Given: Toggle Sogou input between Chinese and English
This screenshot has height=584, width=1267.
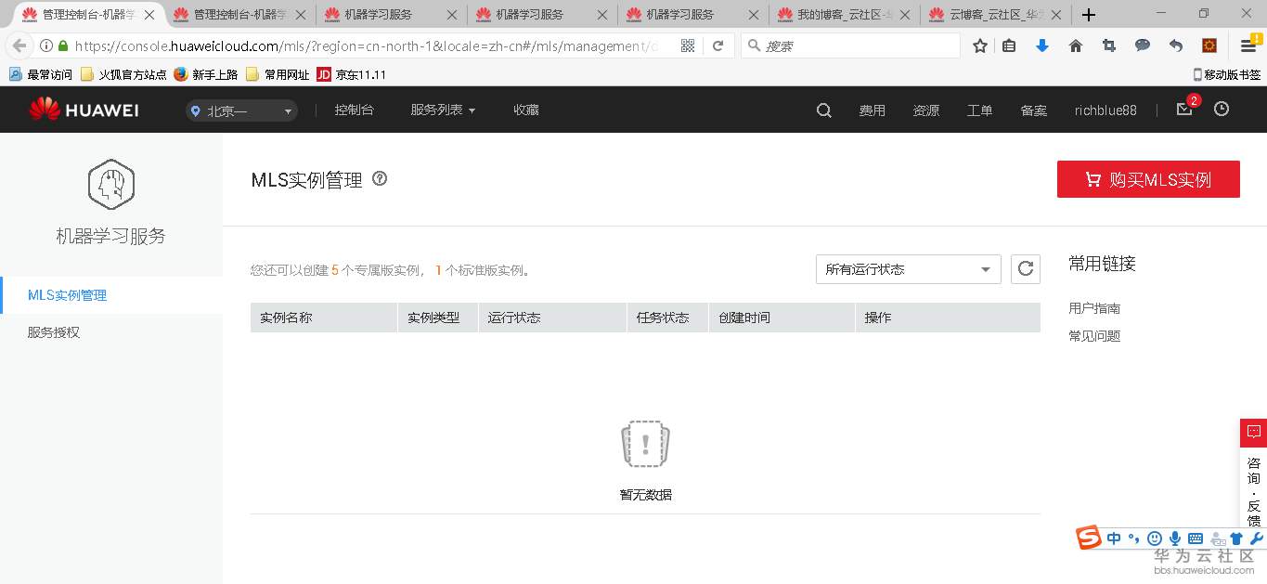Looking at the screenshot, I should click(1114, 539).
